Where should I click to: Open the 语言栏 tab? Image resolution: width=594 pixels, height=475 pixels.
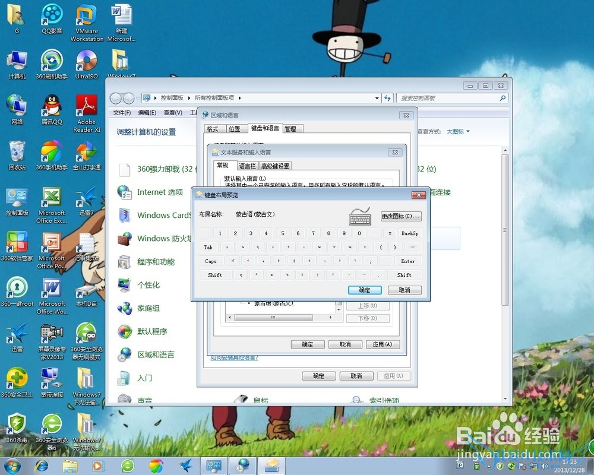(x=248, y=166)
